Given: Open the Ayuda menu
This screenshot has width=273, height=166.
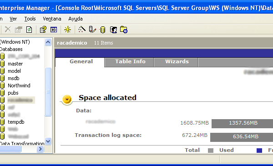Looking at the screenshot, I should click(x=76, y=19).
